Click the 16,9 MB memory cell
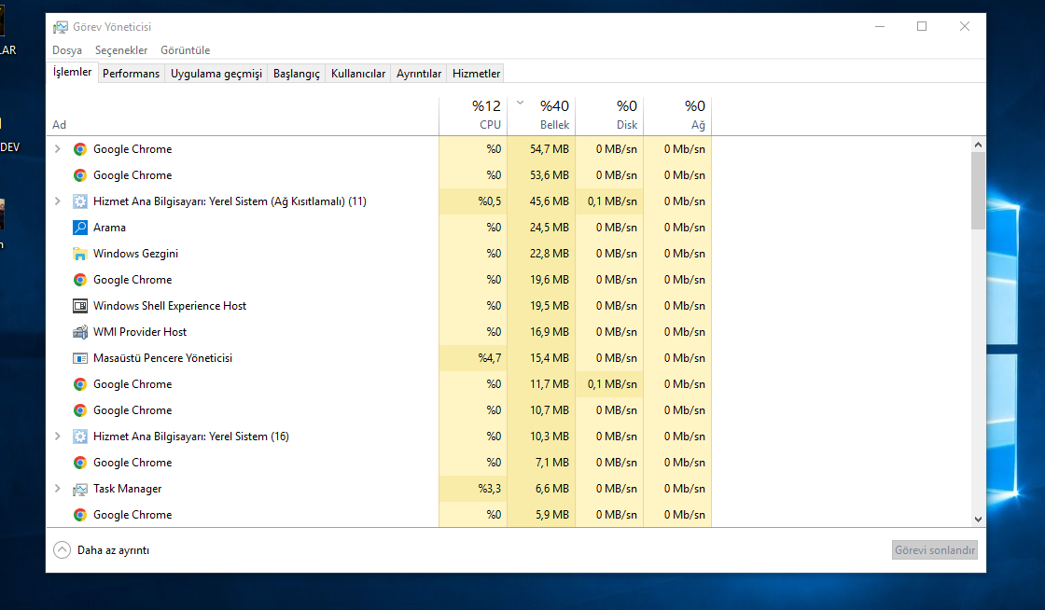 tap(541, 332)
